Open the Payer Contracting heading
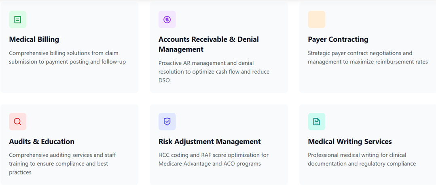Viewport: 436px width, 185px height. point(338,40)
